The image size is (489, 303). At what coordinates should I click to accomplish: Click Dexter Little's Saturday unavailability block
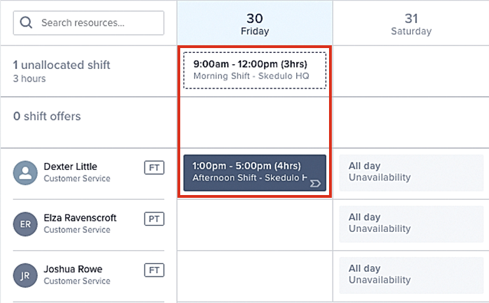[x=411, y=172]
